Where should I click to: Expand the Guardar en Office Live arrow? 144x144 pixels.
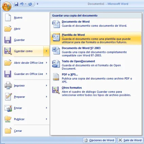click(x=46, y=74)
